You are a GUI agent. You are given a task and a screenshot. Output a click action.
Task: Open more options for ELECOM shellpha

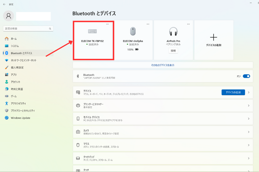point(148,24)
